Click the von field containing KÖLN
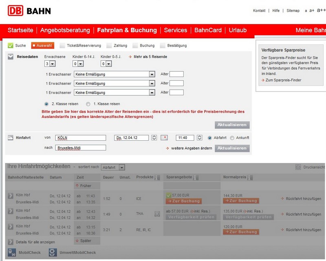The width and height of the screenshot is (326, 261). [81, 138]
